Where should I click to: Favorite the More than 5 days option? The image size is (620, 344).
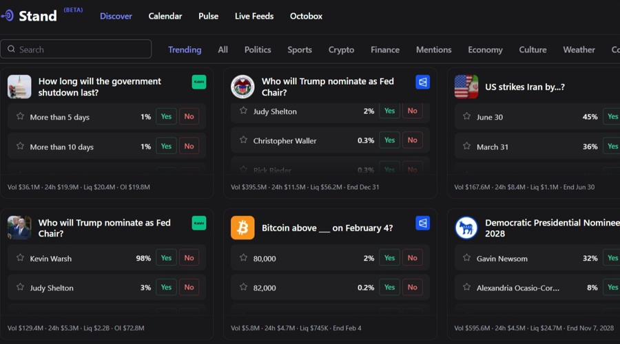20,116
